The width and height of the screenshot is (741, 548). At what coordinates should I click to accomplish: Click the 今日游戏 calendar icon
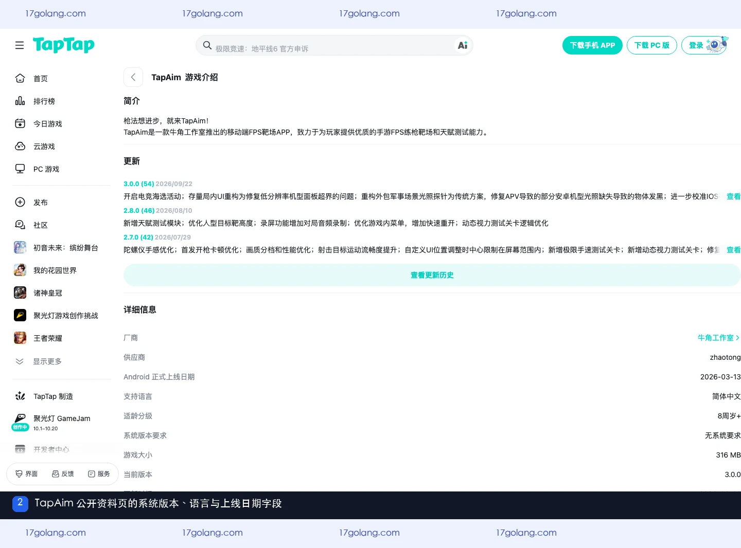click(20, 123)
